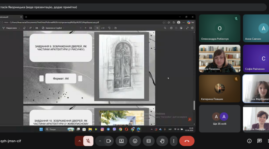Click Запитати в Copilot button
This screenshot has width=269, height=149.
pos(52,28)
